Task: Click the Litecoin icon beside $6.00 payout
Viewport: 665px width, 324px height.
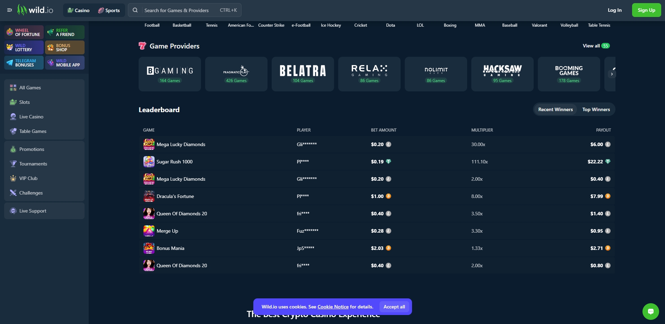Action: [608, 144]
